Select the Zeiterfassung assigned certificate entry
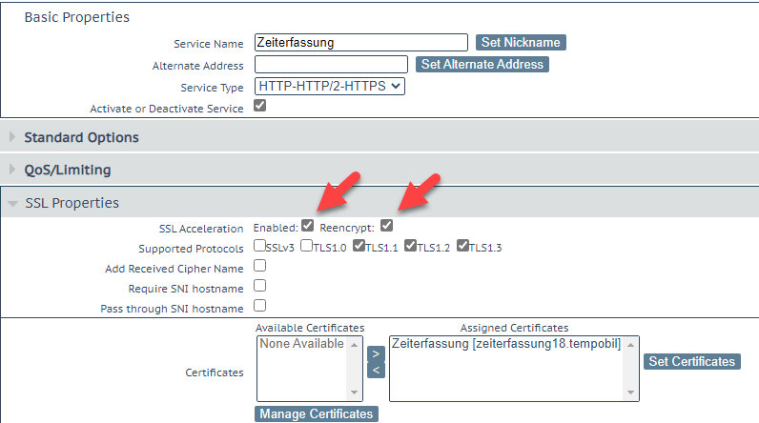 pos(505,344)
